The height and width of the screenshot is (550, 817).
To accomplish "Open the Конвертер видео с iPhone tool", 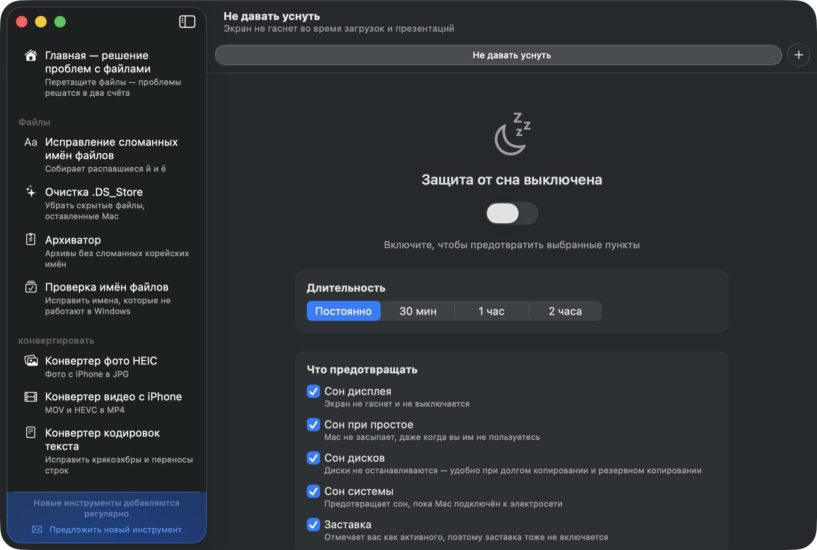I will (107, 403).
